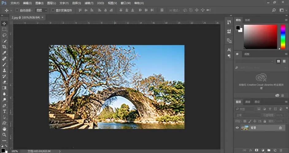289x153 pixels.
Task: Hide the 背景 layer with eye icon
Action: (x=237, y=128)
